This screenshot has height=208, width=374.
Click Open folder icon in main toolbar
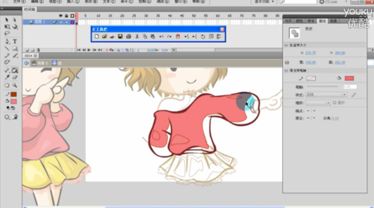(x=104, y=37)
